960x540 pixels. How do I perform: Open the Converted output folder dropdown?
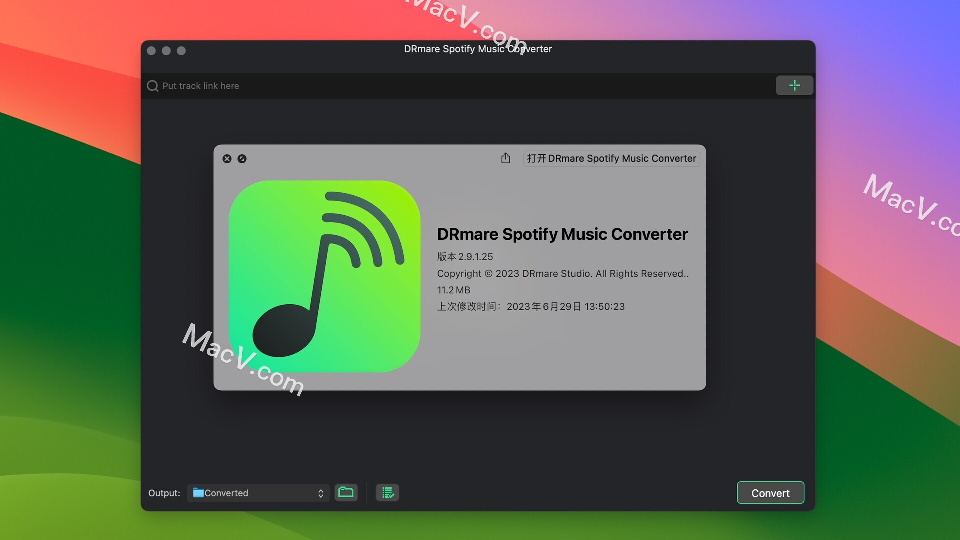(258, 493)
